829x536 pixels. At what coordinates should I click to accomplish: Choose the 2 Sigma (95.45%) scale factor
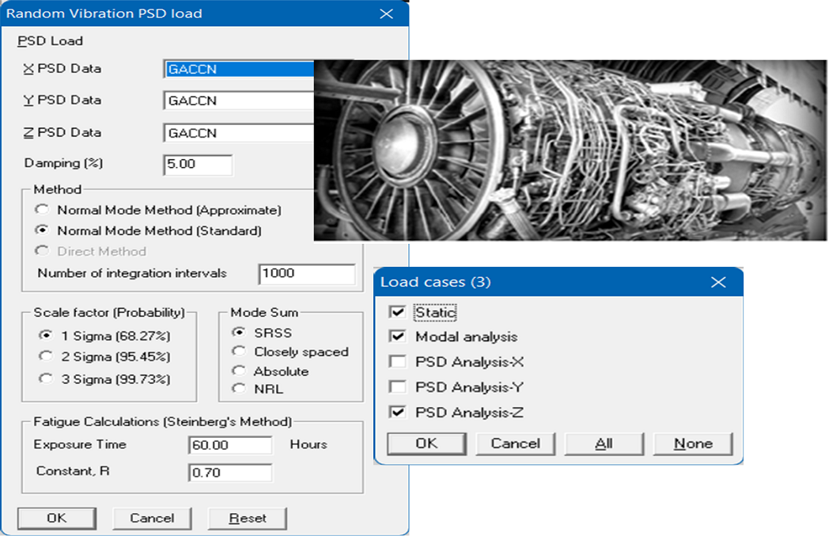point(47,356)
